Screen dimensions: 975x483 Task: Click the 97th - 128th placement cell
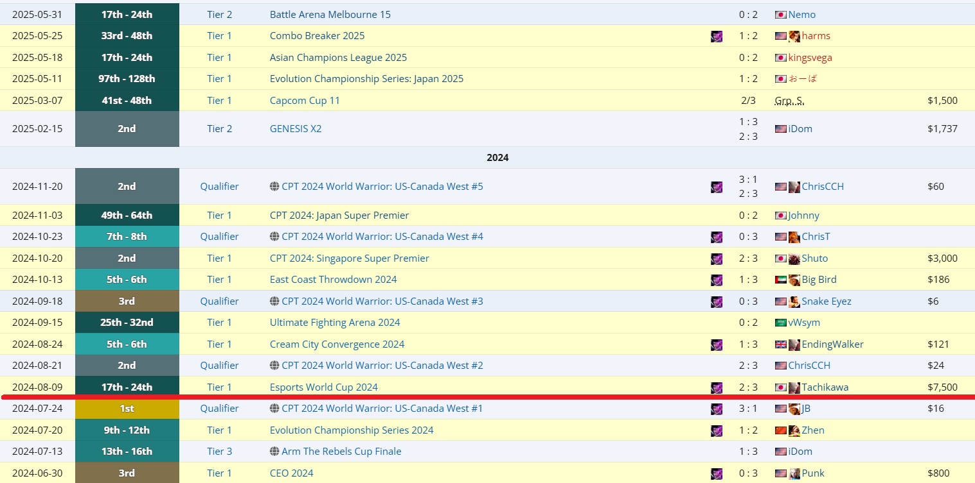(127, 79)
